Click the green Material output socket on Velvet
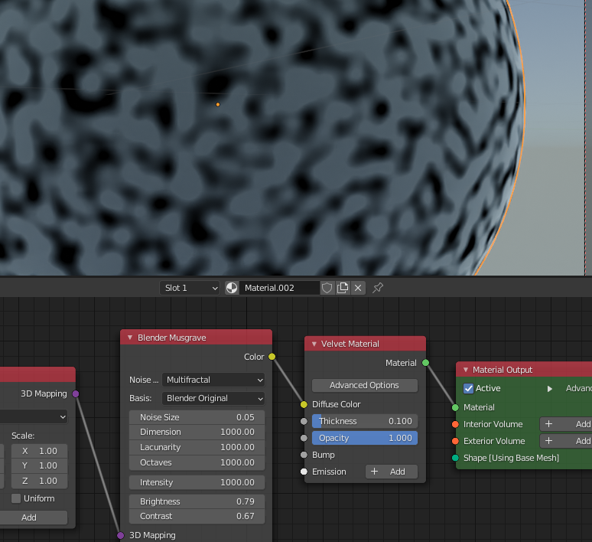Viewport: 592px width, 542px height. [x=425, y=363]
